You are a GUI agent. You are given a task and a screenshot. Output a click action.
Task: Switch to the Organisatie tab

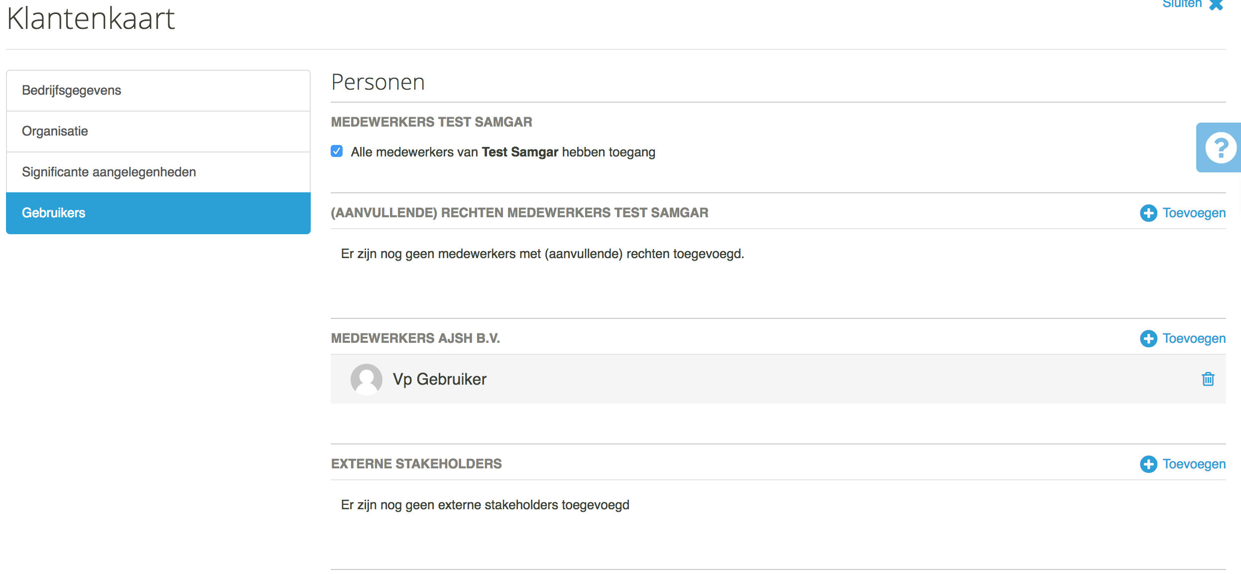point(158,132)
